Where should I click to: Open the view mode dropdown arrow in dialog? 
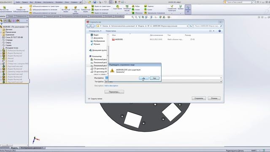[x=214, y=31]
